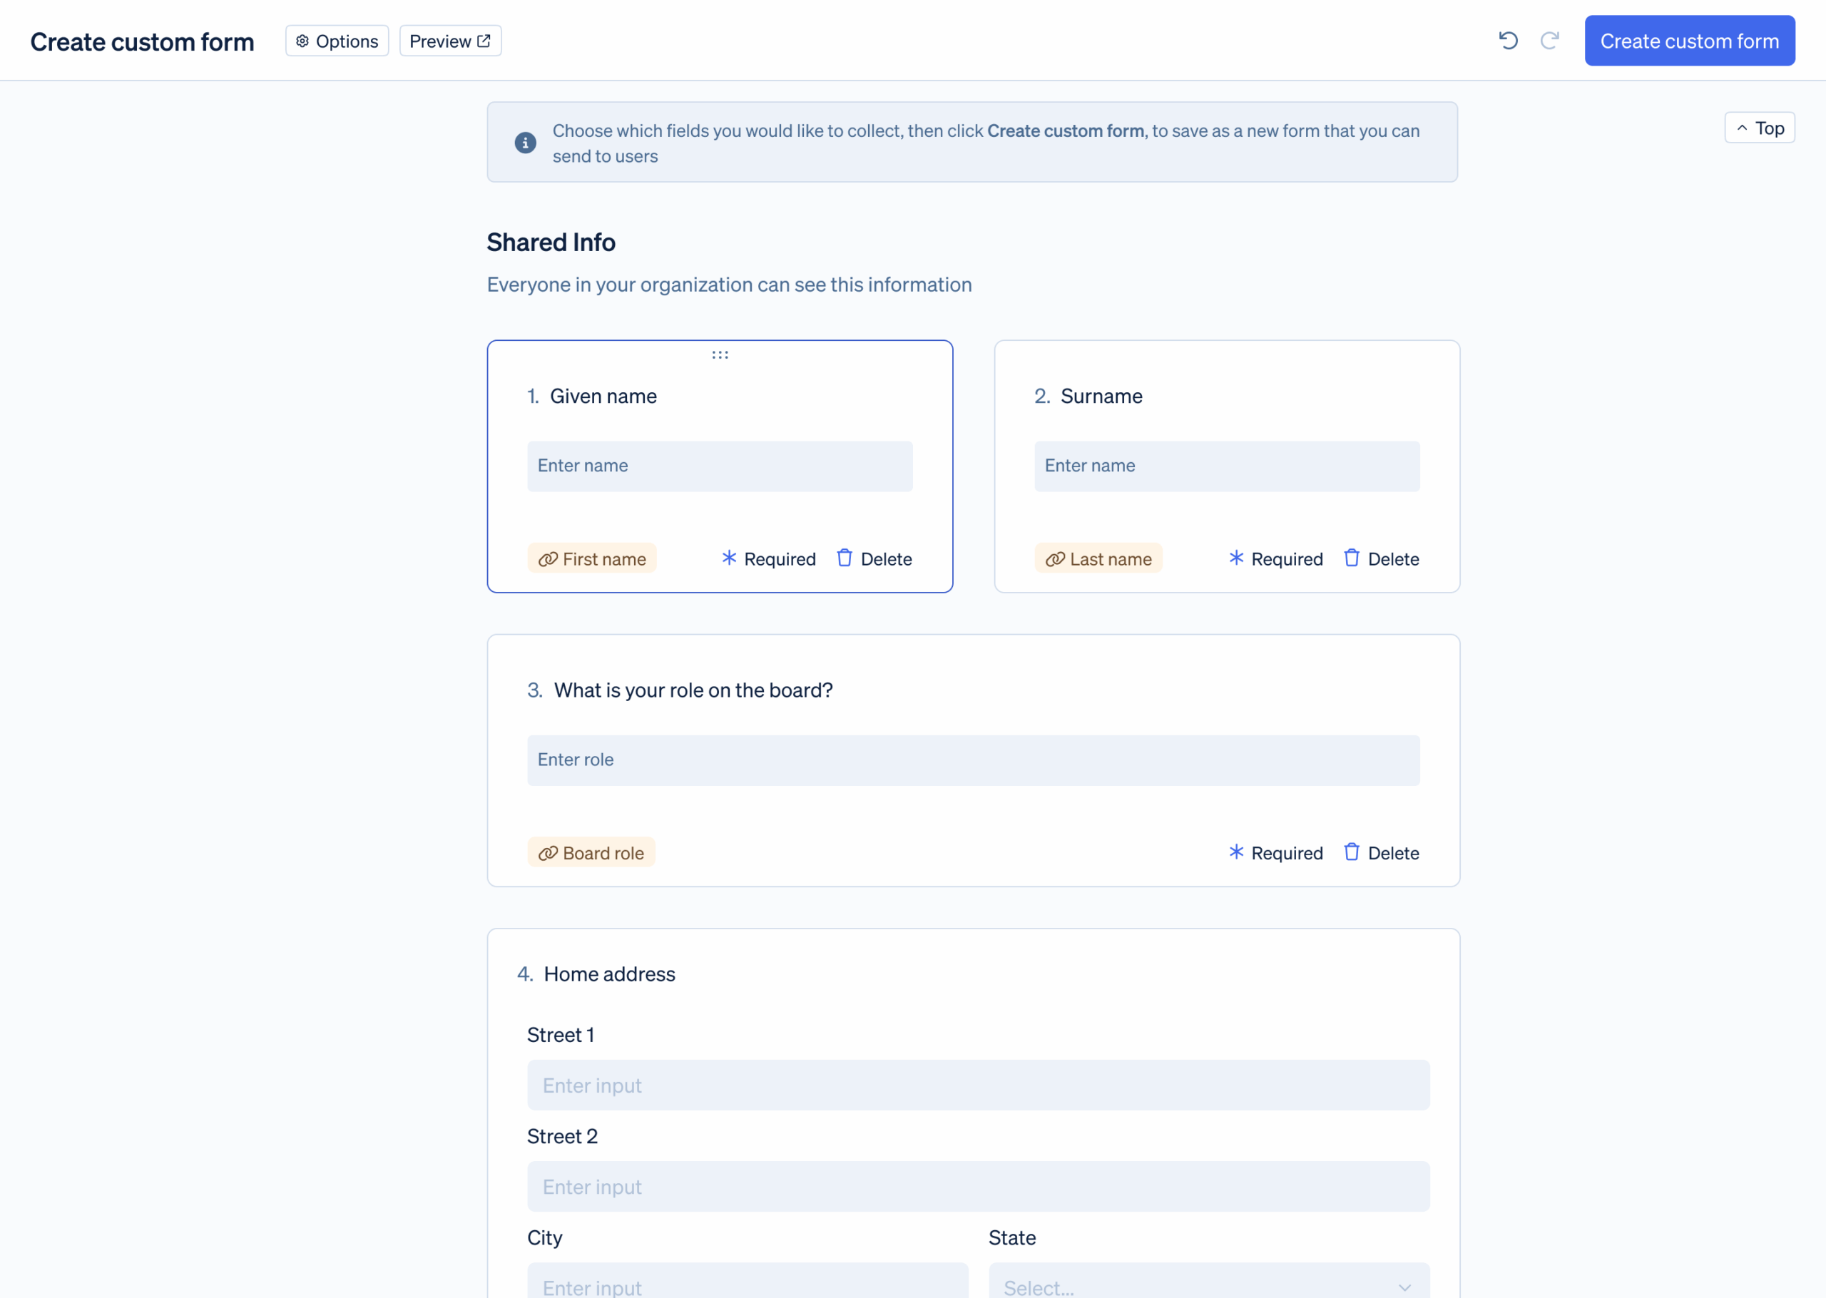The height and width of the screenshot is (1298, 1826).
Task: Toggle Required on Surname field
Action: (x=1275, y=558)
